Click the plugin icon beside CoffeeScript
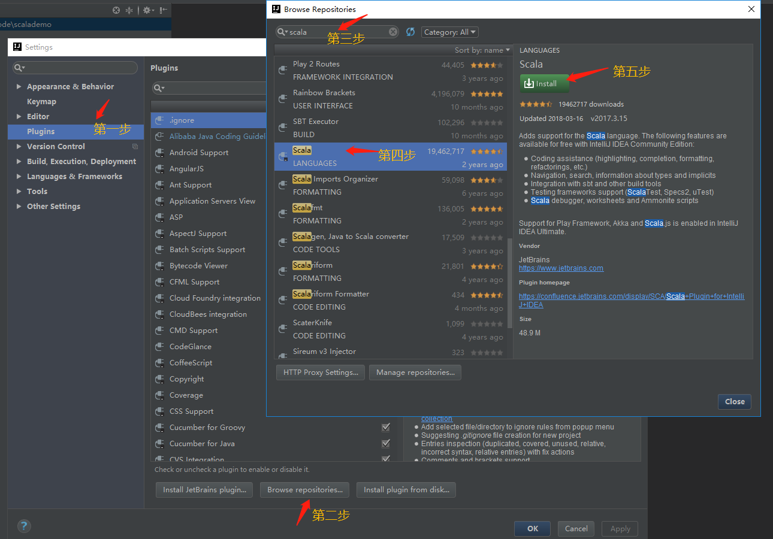 159,362
